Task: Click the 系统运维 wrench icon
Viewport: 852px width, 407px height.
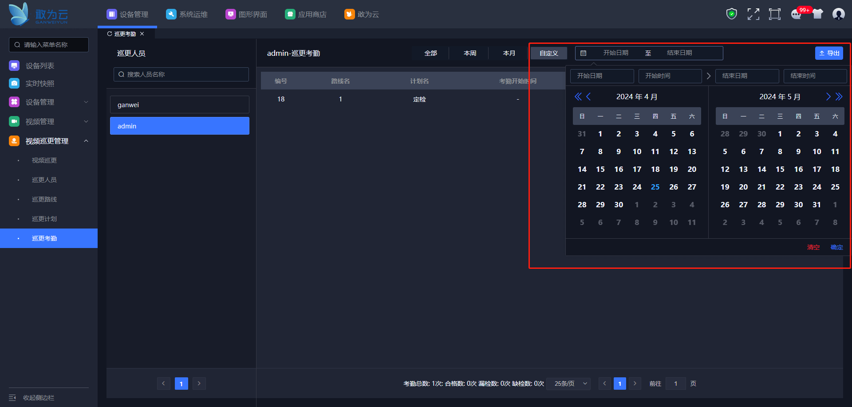Action: (171, 14)
